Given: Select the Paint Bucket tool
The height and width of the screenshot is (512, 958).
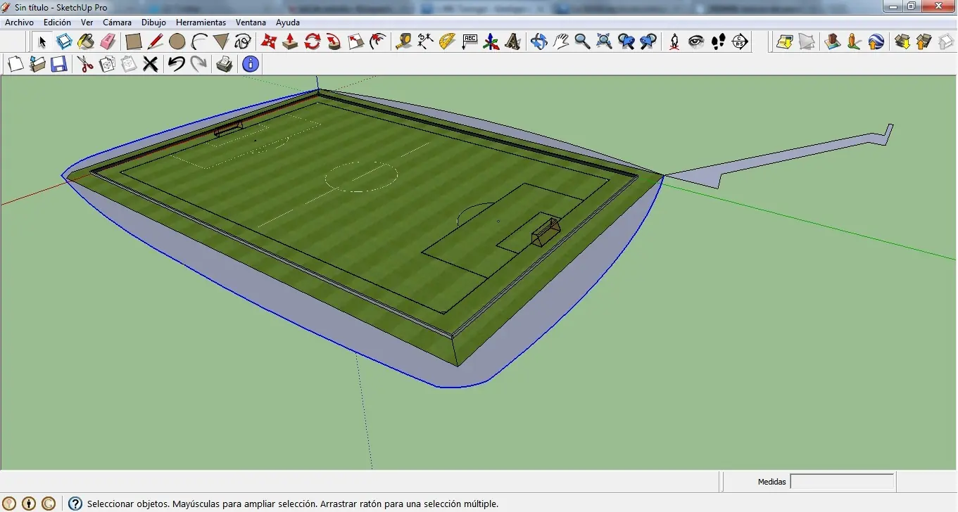Looking at the screenshot, I should click(x=86, y=41).
